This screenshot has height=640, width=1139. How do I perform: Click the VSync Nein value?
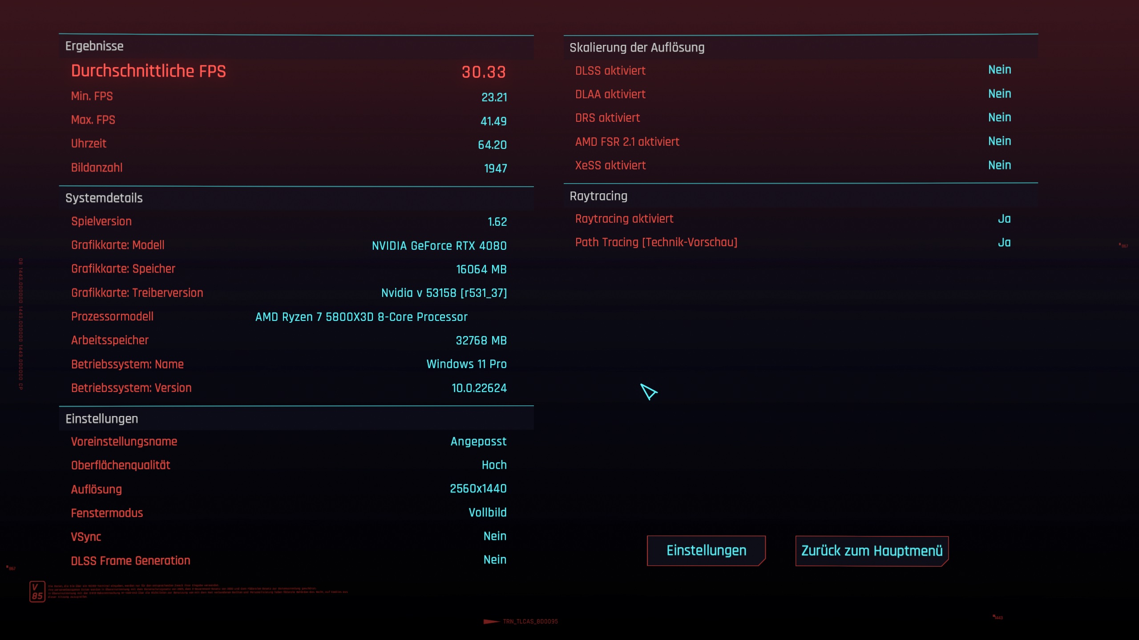pyautogui.click(x=495, y=536)
